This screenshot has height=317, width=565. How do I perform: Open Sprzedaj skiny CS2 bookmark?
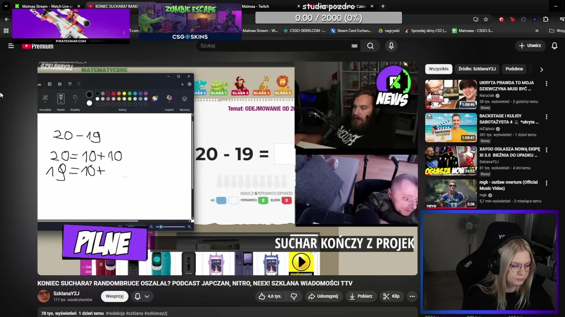pyautogui.click(x=426, y=31)
